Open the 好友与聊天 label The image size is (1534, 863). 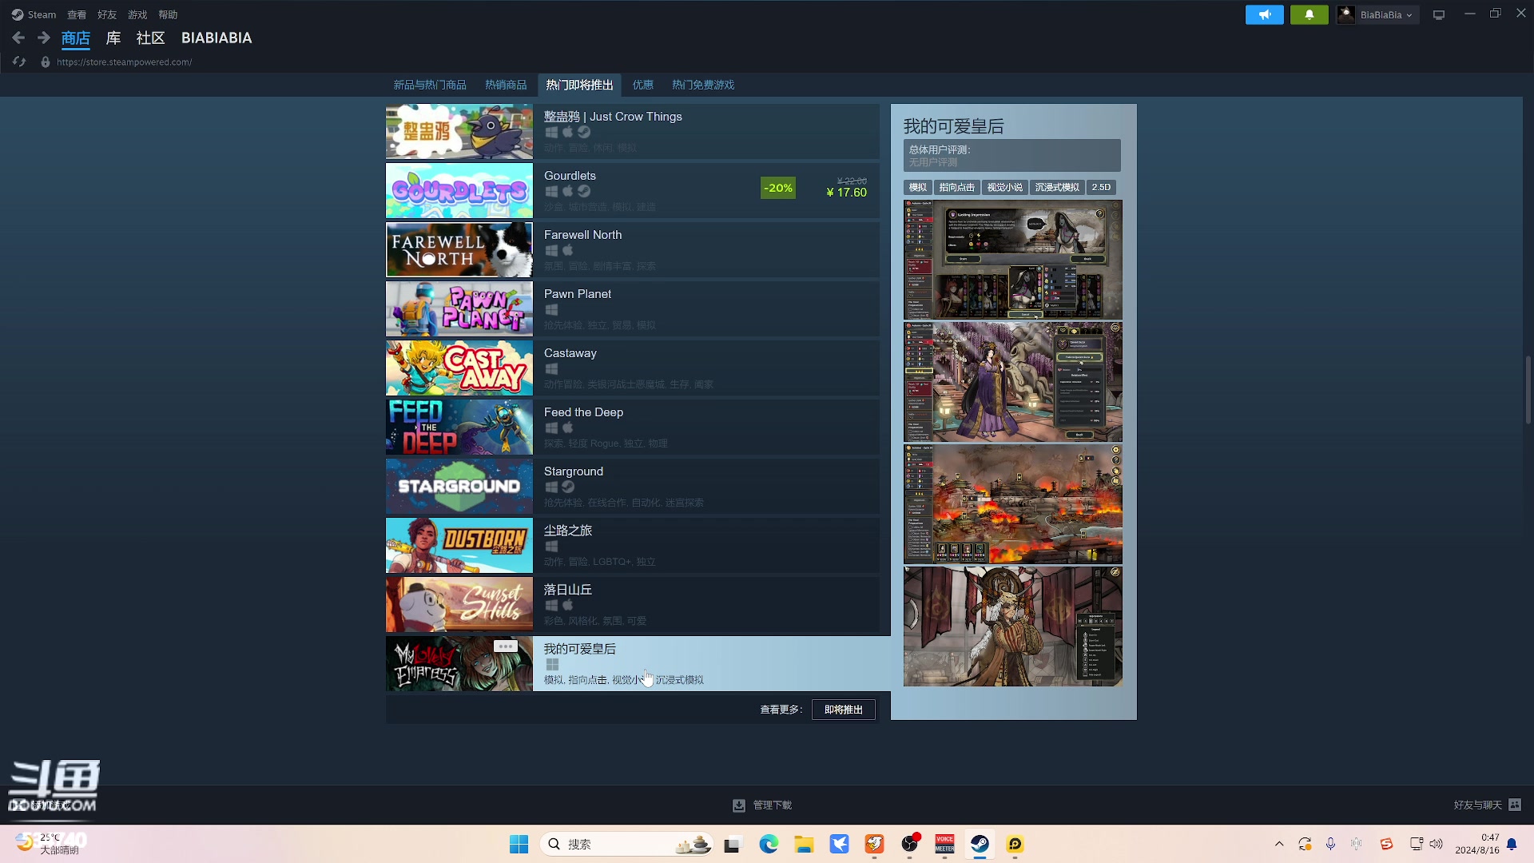click(1477, 805)
